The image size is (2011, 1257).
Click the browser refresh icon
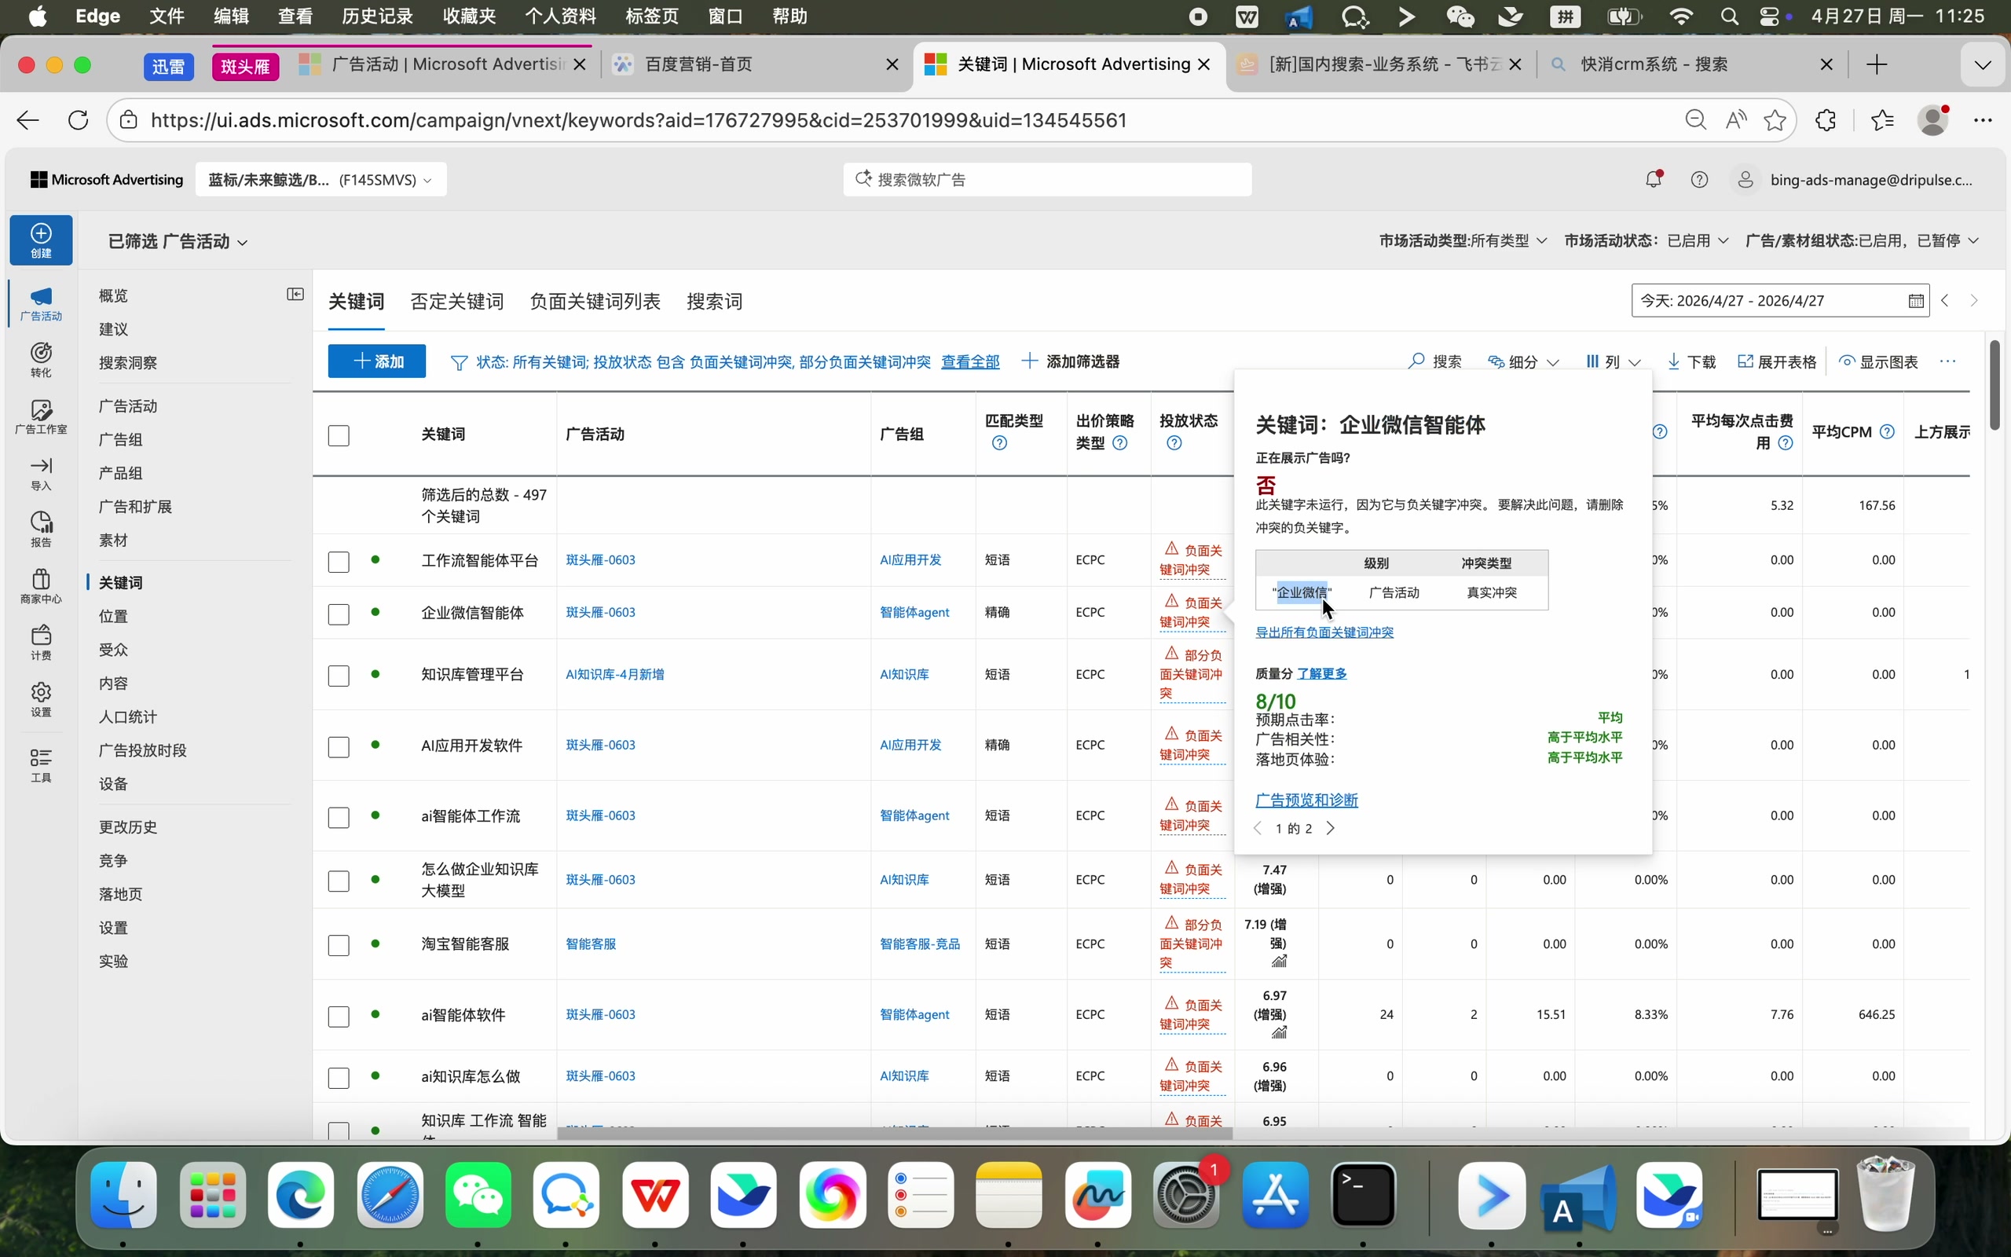coord(78,120)
